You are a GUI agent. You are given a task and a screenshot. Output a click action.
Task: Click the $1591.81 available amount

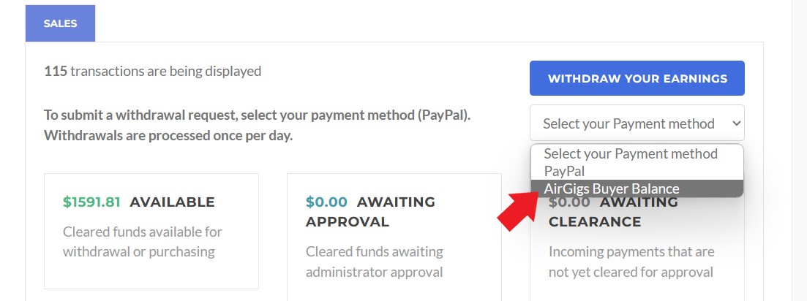[91, 202]
